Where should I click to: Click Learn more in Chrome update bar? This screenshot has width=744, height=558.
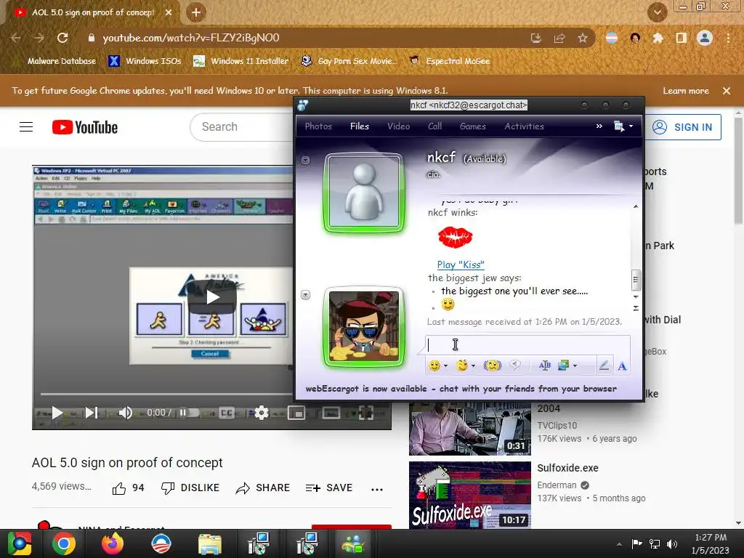685,91
